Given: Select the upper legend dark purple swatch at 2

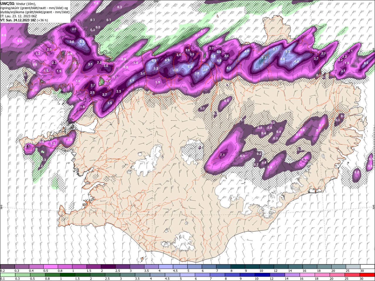Looking at the screenshot, I should pos(108,267).
